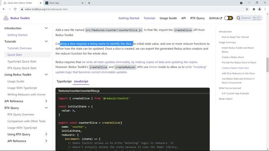Collapse the Using Redux Toolkit section
Image resolution: width=269 pixels, height=151 pixels.
click(46, 75)
